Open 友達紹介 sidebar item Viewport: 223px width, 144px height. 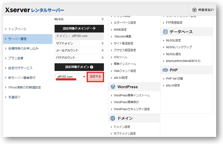click(14, 97)
